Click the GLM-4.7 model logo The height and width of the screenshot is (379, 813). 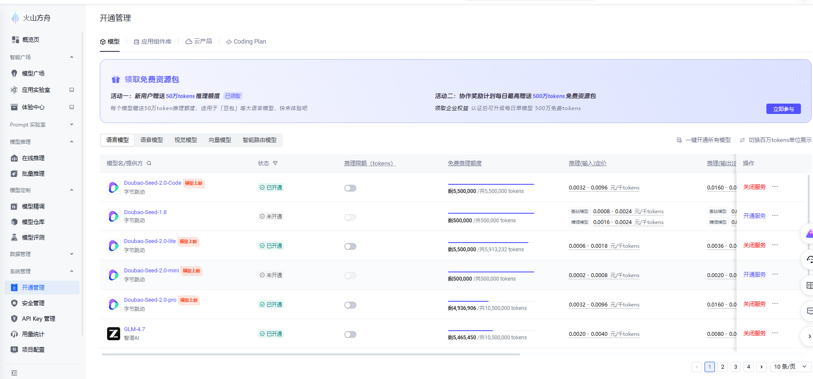[114, 334]
